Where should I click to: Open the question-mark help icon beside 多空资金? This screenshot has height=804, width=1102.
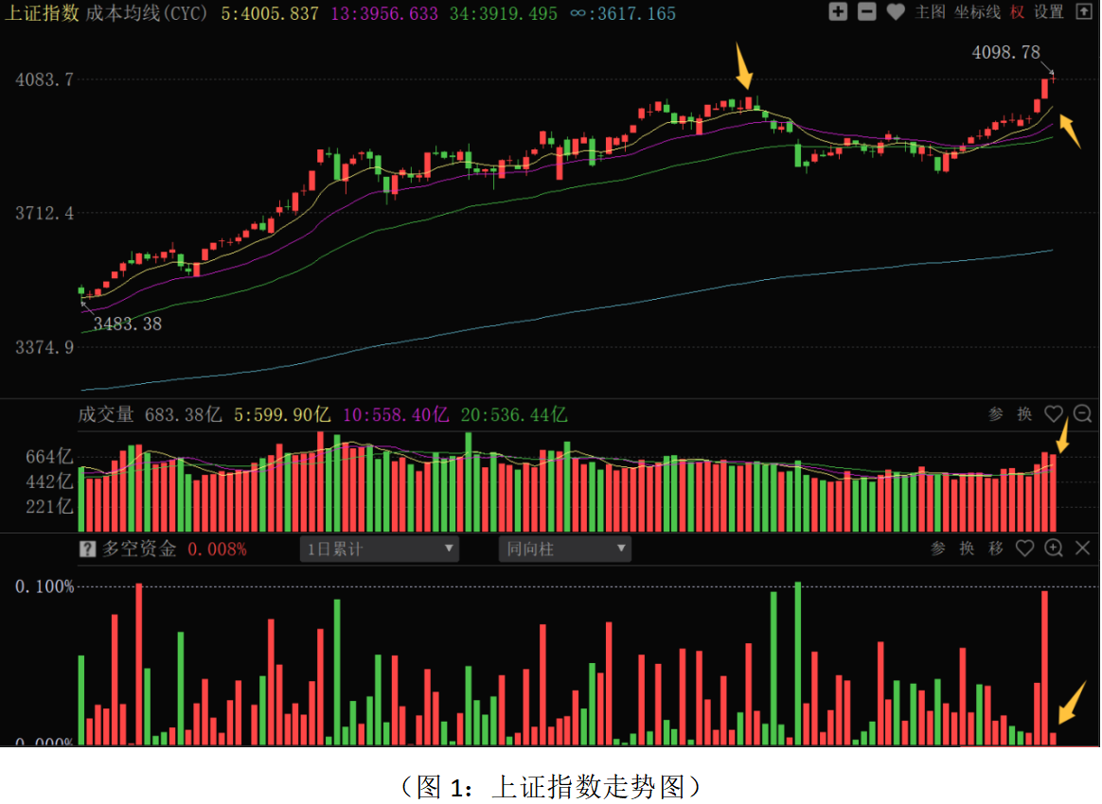click(87, 549)
